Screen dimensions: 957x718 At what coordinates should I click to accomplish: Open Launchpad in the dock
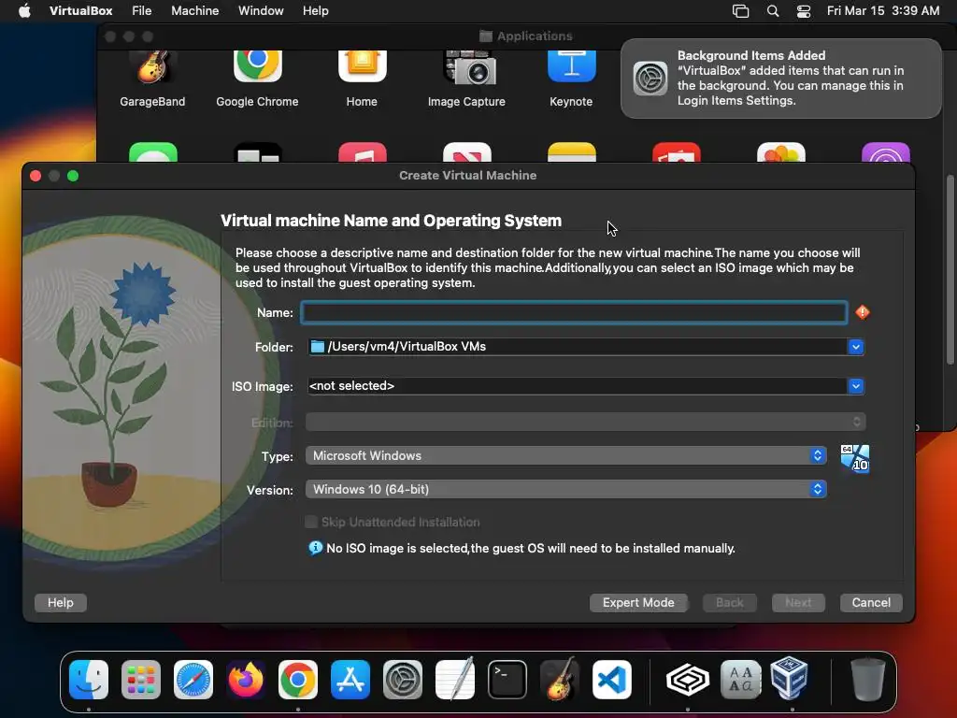[x=141, y=679]
